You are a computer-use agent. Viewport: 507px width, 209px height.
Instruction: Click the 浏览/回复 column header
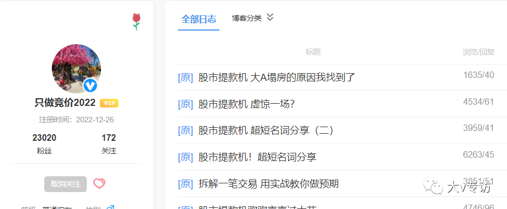pyautogui.click(x=479, y=52)
